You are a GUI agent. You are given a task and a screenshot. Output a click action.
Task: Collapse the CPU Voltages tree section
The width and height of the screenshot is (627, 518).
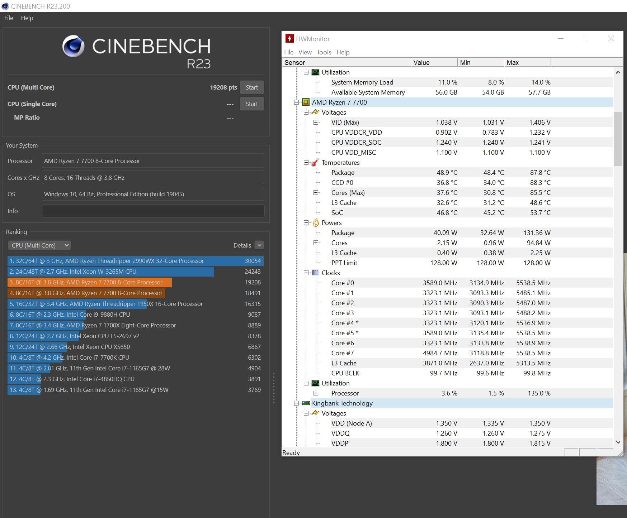point(306,112)
